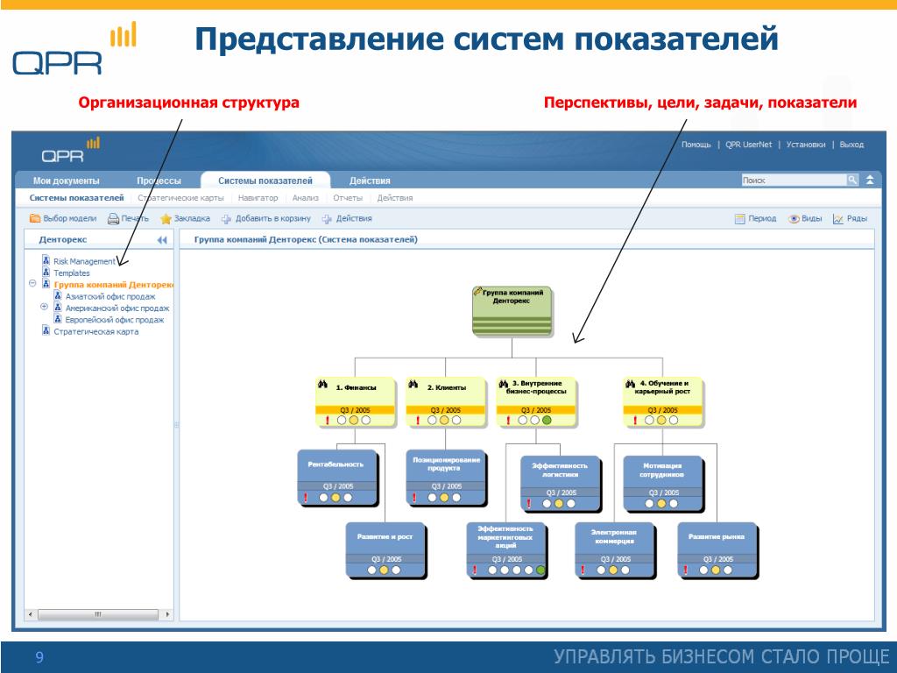Click red alert mark on Рентабельность

pos(306,498)
